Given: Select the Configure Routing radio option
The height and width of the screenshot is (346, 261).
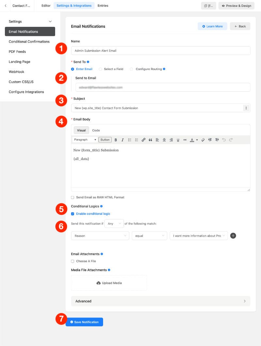Looking at the screenshot, I should pos(130,69).
